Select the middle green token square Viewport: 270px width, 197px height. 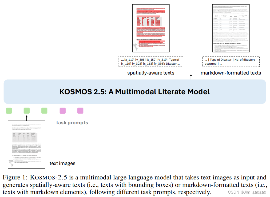26,110
